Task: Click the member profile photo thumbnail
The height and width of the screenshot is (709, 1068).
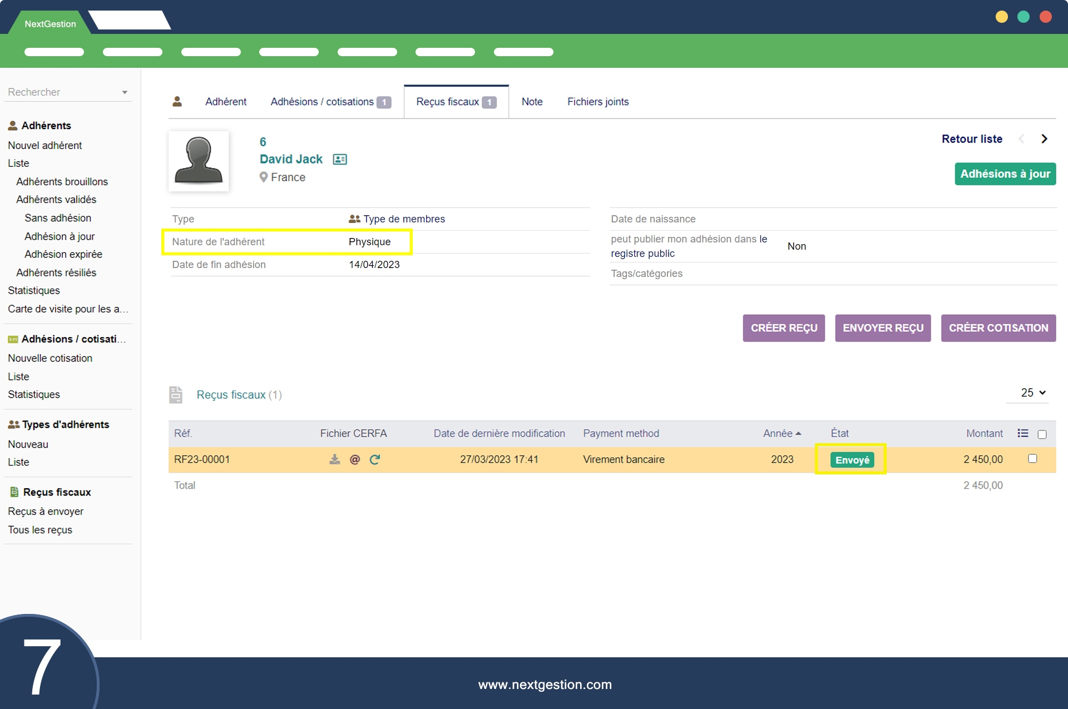Action: [x=199, y=161]
